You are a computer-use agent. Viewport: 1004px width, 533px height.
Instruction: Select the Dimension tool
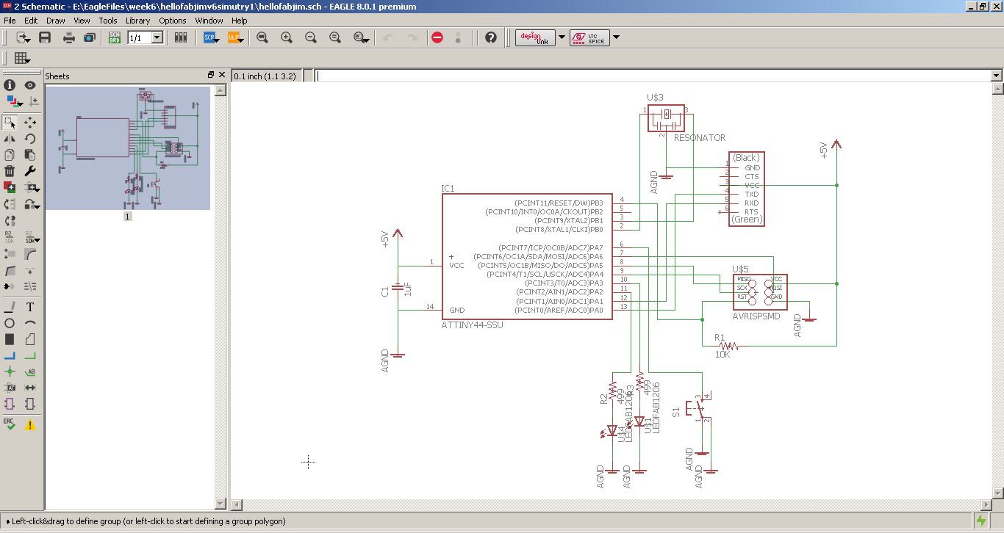(x=30, y=388)
